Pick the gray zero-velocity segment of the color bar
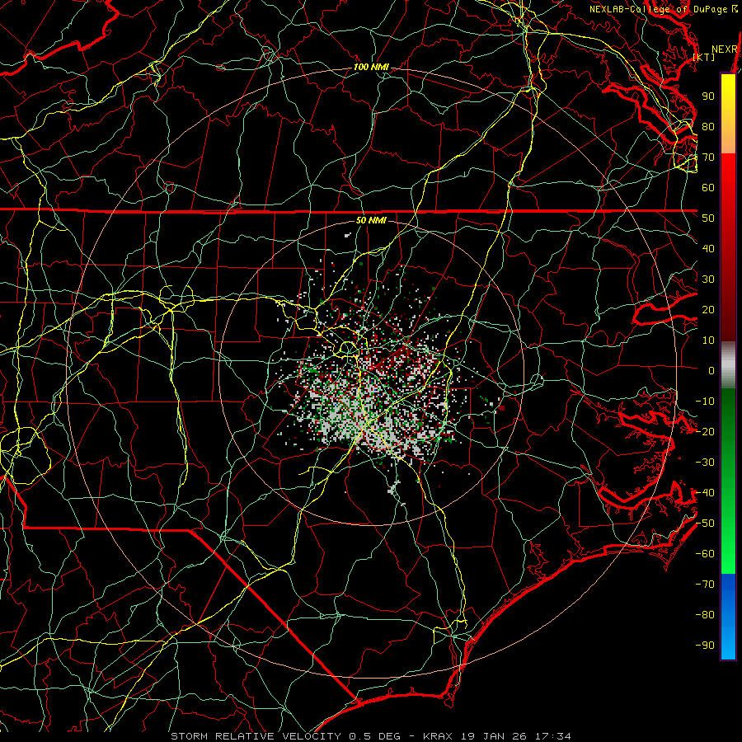The width and height of the screenshot is (742, 742). point(728,365)
